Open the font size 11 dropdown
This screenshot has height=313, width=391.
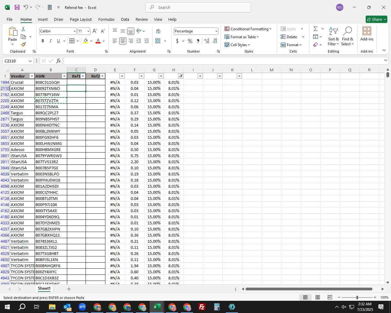[88, 31]
